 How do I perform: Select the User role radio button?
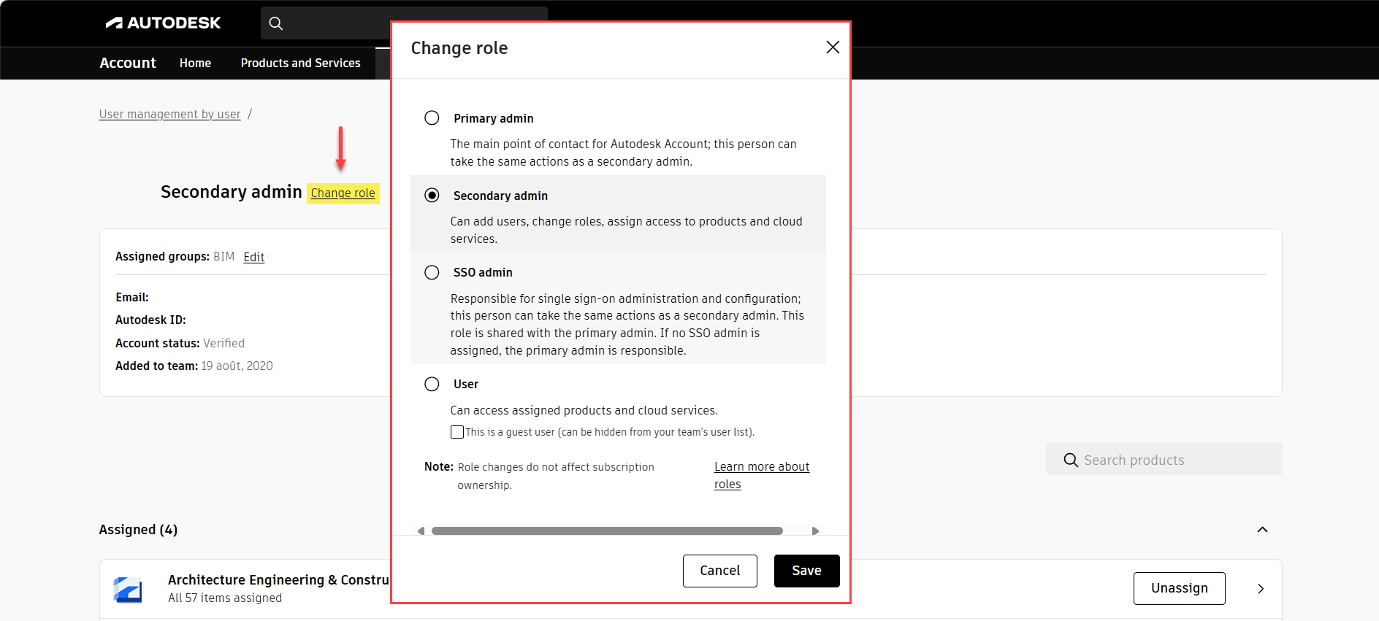point(432,384)
